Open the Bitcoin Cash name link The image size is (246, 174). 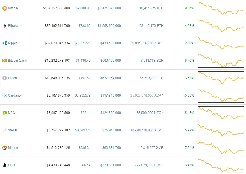(x=17, y=61)
